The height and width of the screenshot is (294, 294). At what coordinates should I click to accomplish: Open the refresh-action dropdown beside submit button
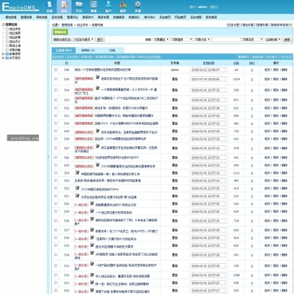coord(74,40)
